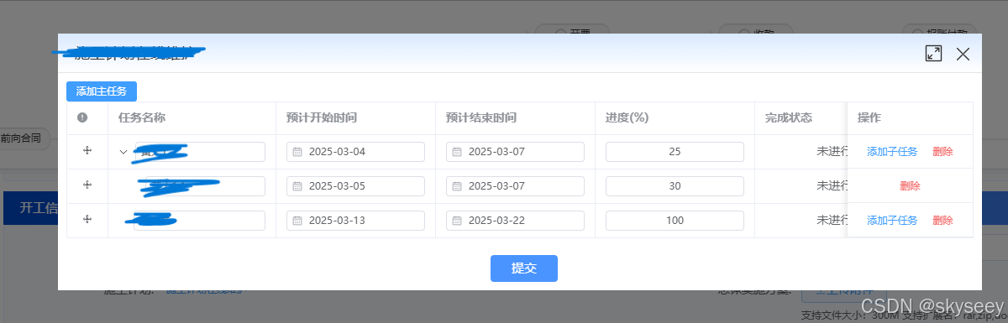Screen dimensions: 1008x323
Task: Submit the form with 提交 button
Action: pos(524,268)
